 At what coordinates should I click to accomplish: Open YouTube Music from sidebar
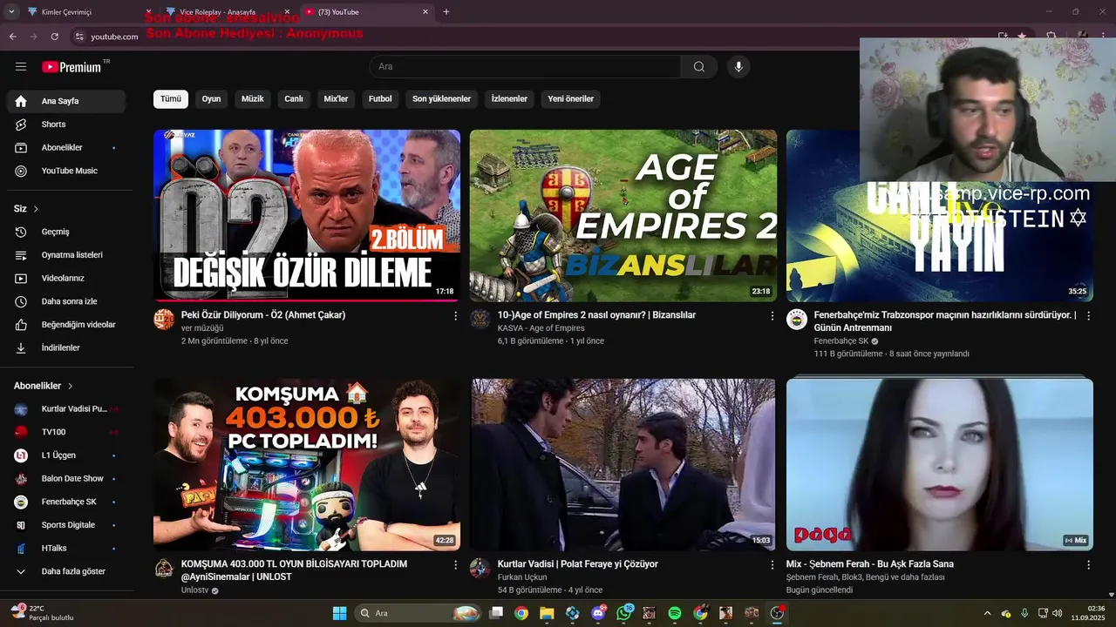(66, 171)
